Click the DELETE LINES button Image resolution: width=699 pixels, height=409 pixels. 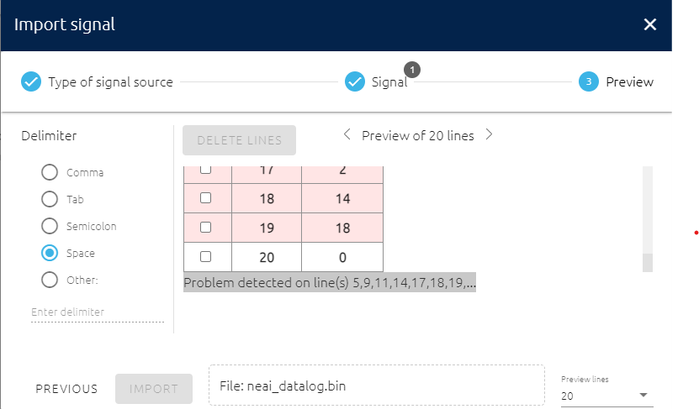[240, 140]
